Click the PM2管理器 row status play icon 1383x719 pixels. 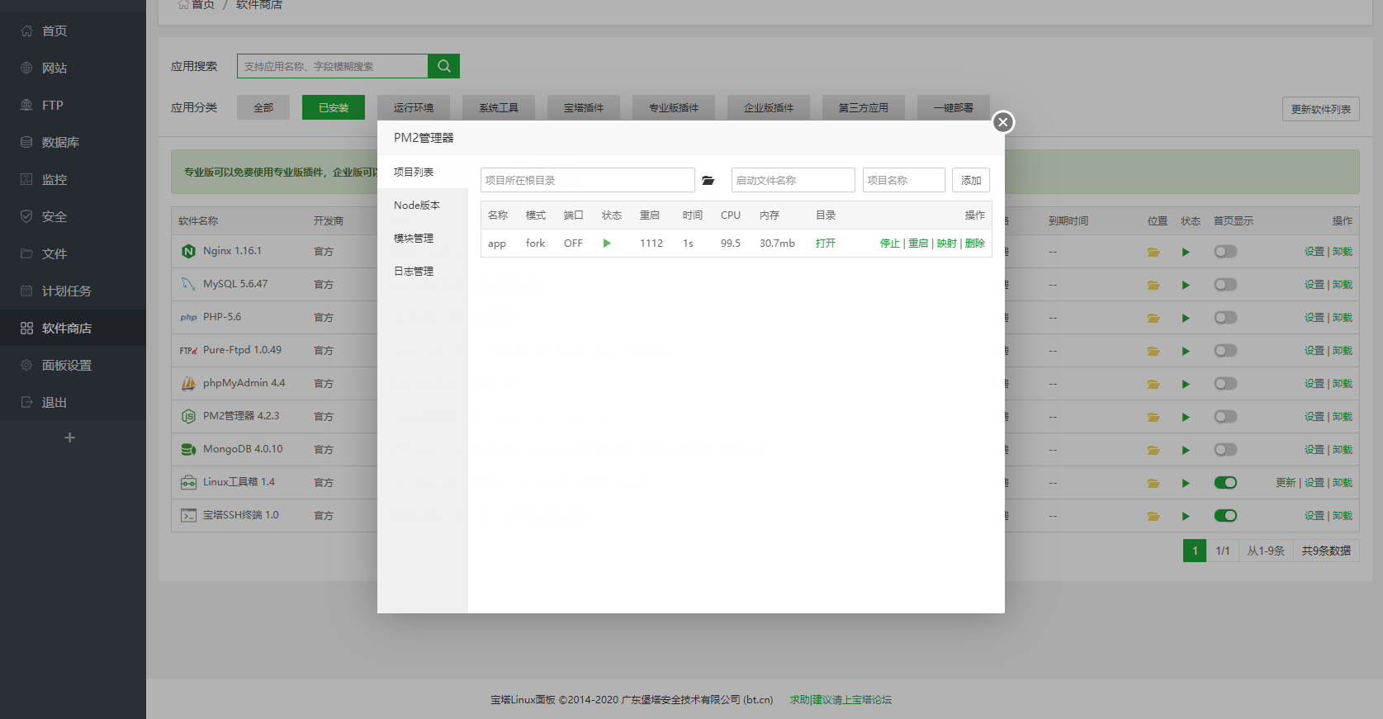click(x=1186, y=417)
